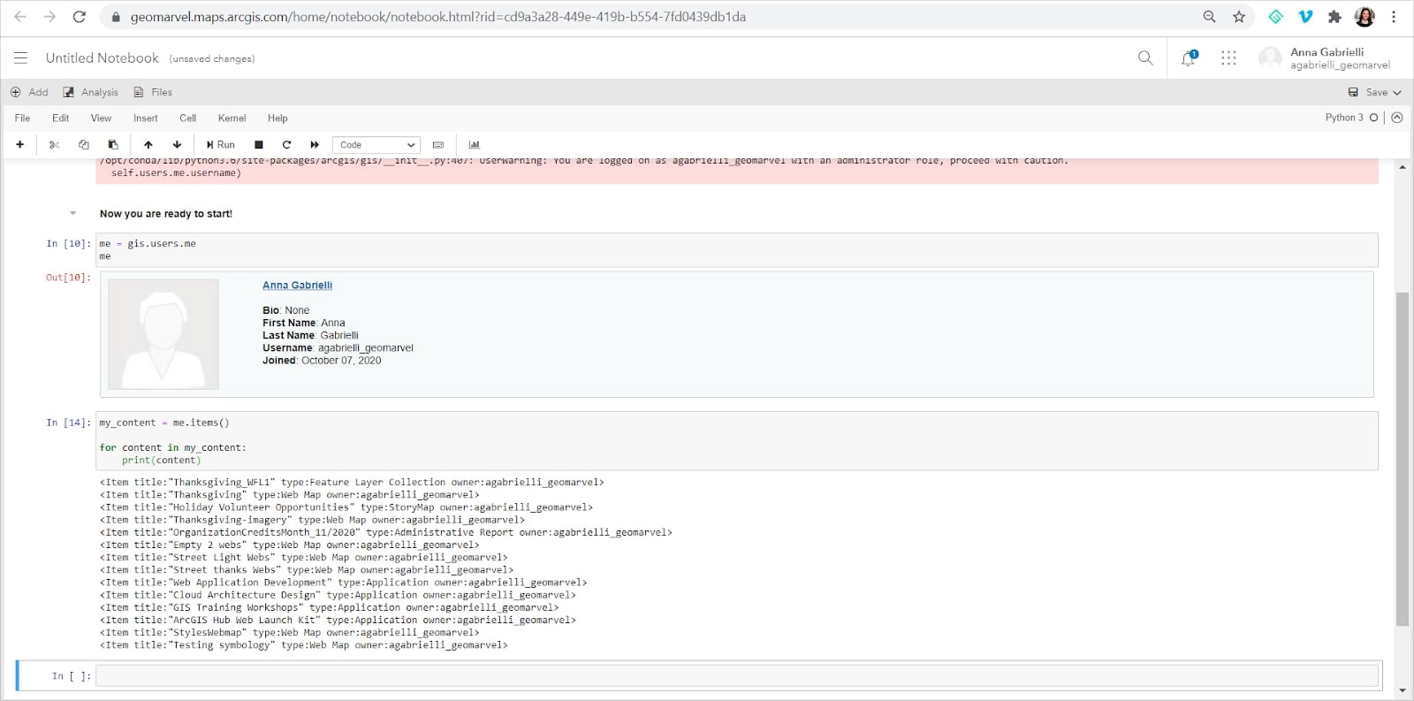Open the app launcher grid icon
The width and height of the screenshot is (1414, 701).
1228,58
